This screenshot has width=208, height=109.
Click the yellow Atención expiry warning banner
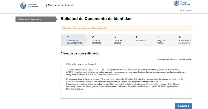click(x=126, y=28)
